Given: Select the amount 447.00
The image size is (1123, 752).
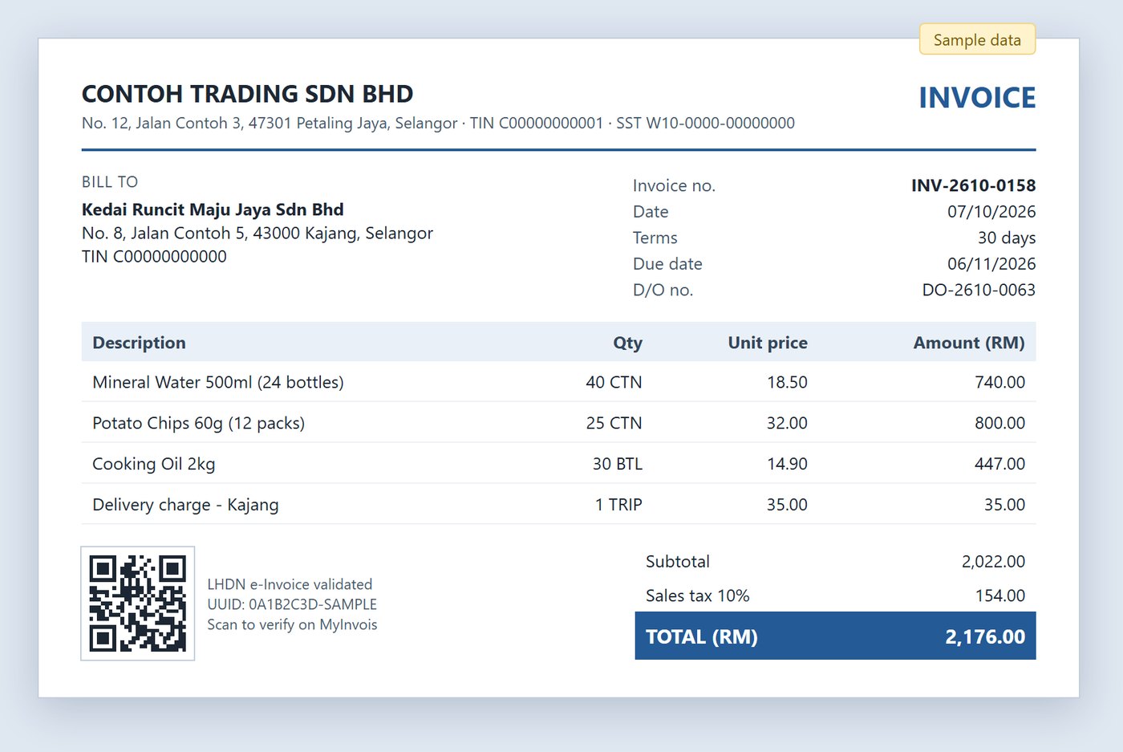Looking at the screenshot, I should click(x=999, y=464).
